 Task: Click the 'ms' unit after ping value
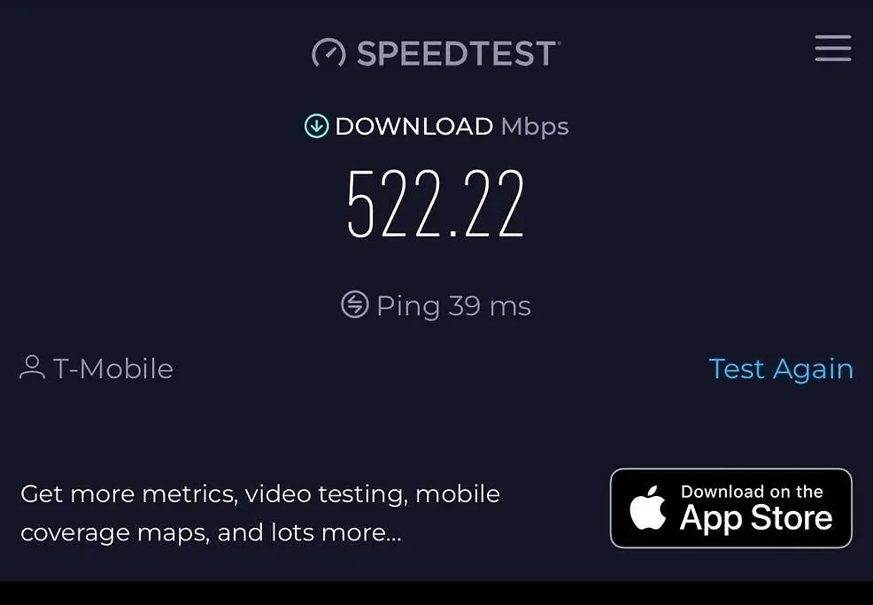click(x=510, y=307)
